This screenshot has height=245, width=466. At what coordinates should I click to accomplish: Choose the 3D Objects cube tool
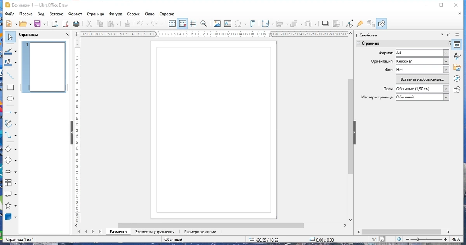[x=9, y=217]
